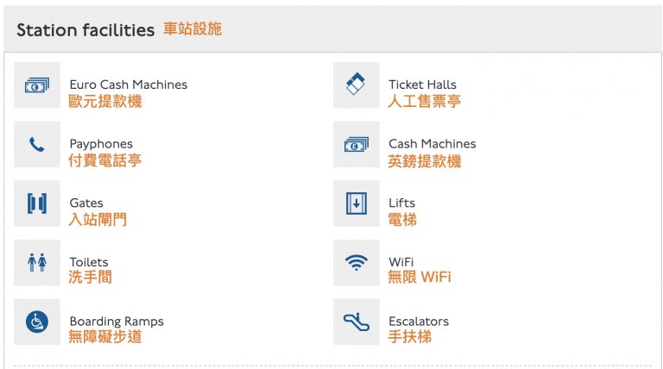
Task: Click the orange 無限 WiFi Chinese text
Action: point(420,278)
